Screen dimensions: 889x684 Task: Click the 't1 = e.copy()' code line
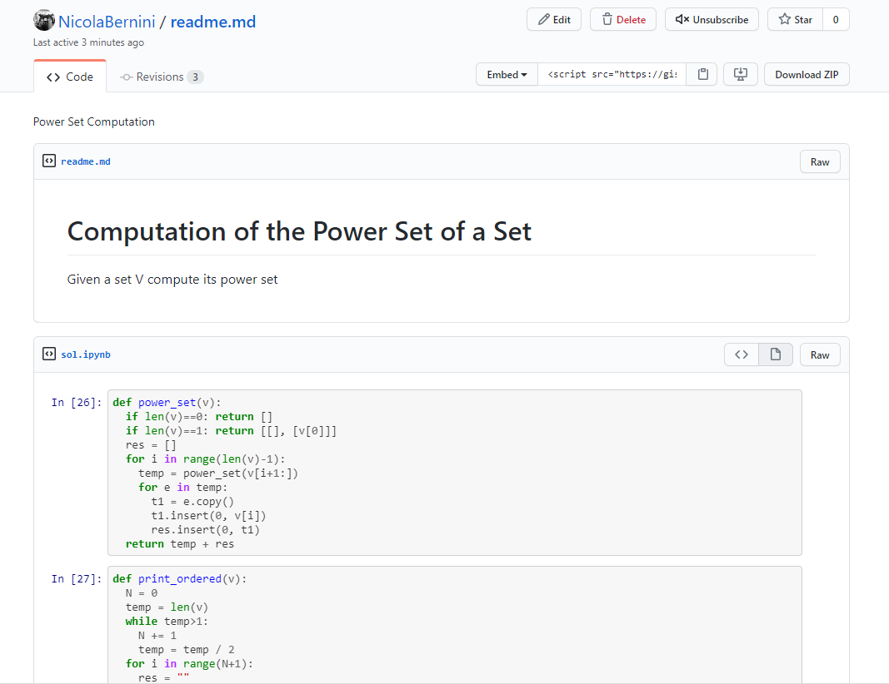coord(192,502)
